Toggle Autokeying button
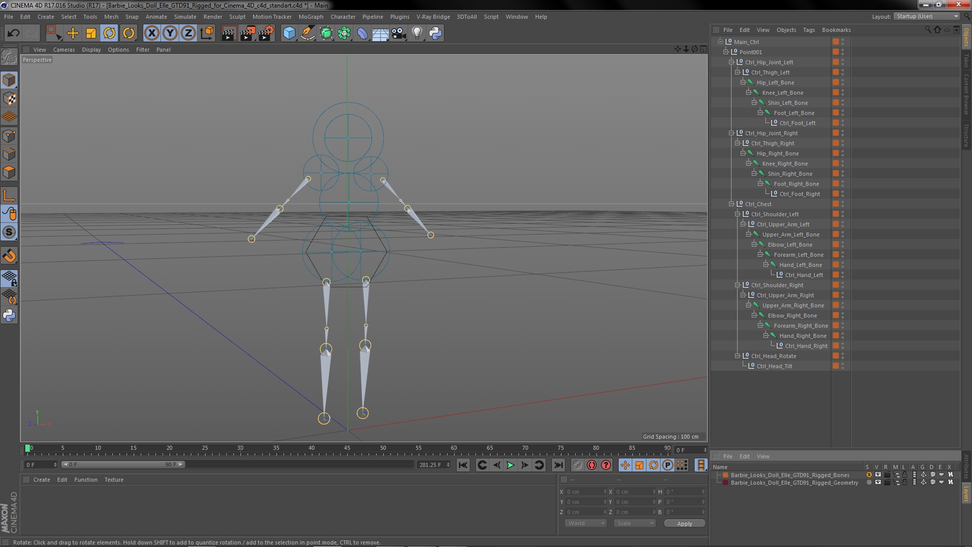Screen dimensions: 972x547 click(x=591, y=465)
